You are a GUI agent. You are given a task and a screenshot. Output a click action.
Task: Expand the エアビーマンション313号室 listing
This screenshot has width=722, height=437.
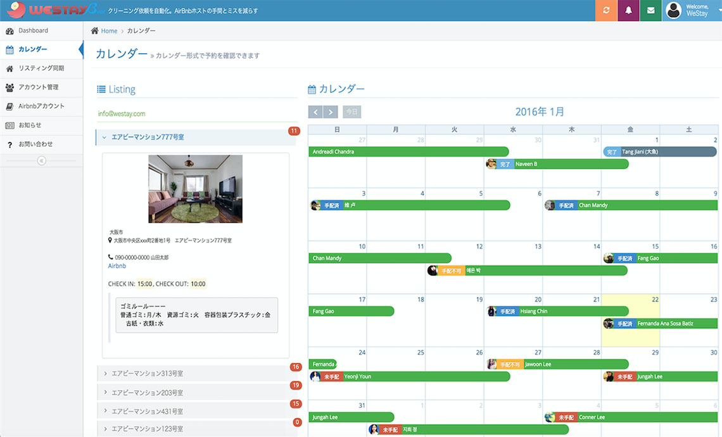[x=147, y=374]
